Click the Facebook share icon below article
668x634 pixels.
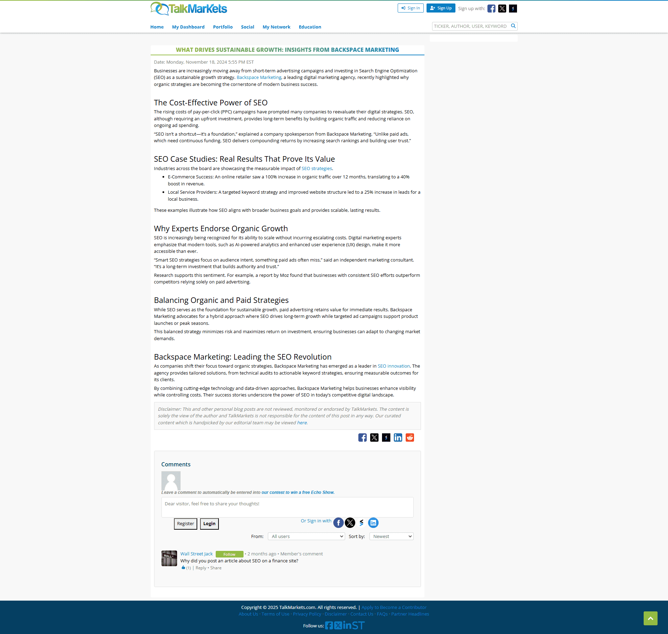point(362,438)
